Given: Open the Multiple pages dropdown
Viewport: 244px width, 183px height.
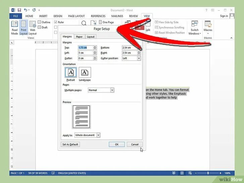Looking at the screenshot, I should (x=112, y=90).
